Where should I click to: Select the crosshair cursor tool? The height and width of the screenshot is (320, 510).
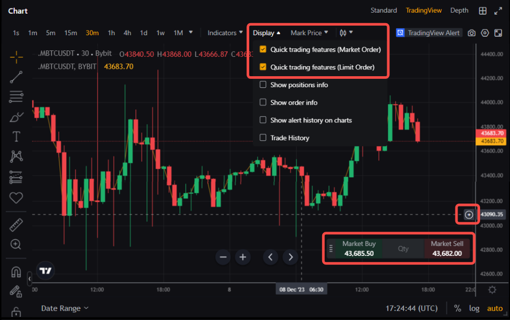[x=16, y=57]
